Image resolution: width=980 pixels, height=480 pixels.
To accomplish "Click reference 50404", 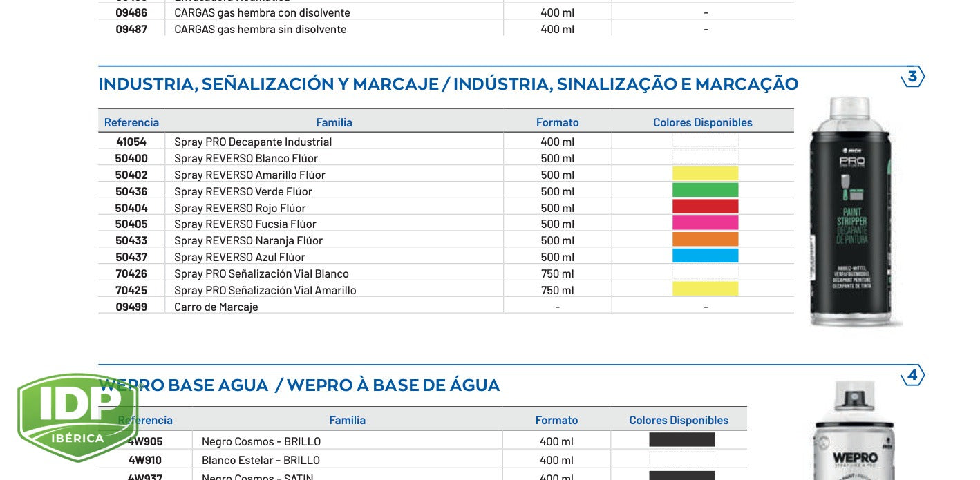I will click(x=131, y=208).
